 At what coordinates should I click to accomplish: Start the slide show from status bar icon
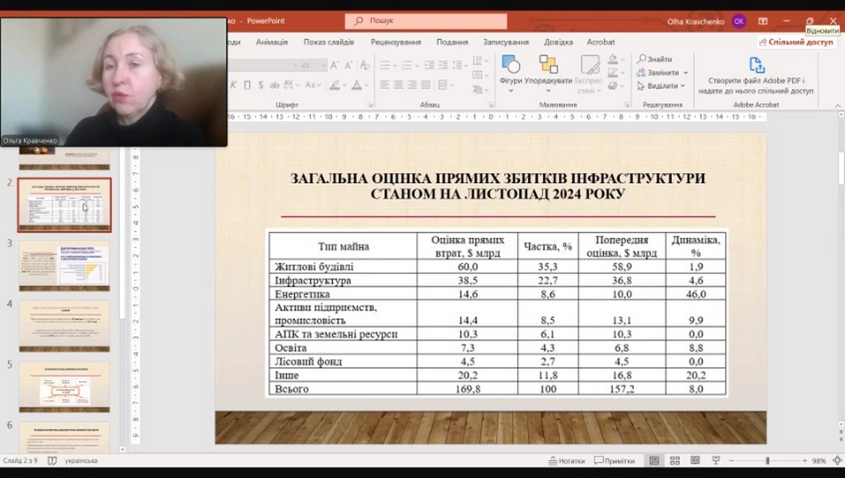(715, 461)
